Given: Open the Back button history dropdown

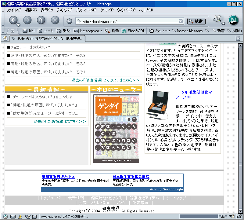Looking at the screenshot, I should point(19,25).
